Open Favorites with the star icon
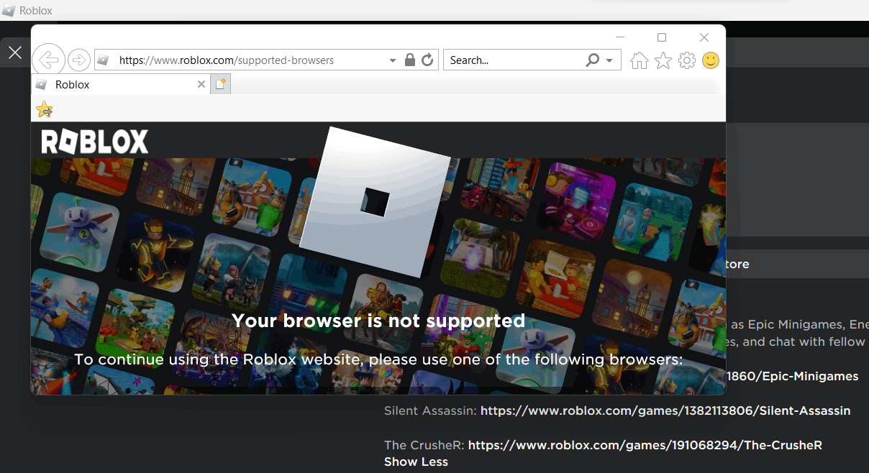This screenshot has width=869, height=473. coord(663,60)
